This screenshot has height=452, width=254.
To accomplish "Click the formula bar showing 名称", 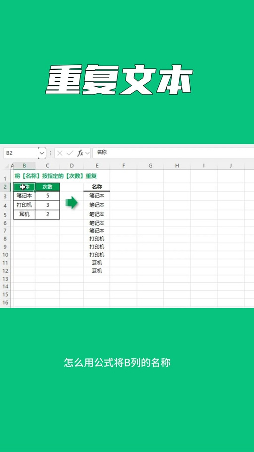I will click(x=173, y=153).
